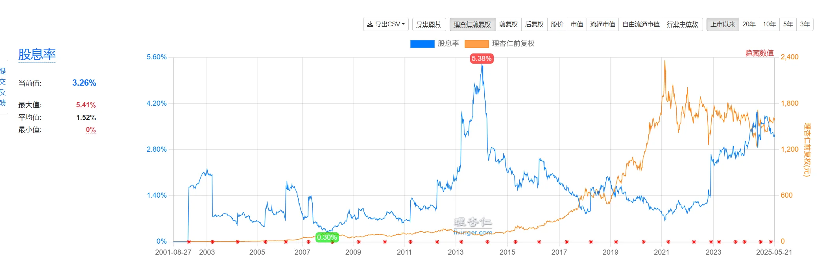Select the 理杏仁前复权 tab
The width and height of the screenshot is (823, 268).
coord(472,24)
